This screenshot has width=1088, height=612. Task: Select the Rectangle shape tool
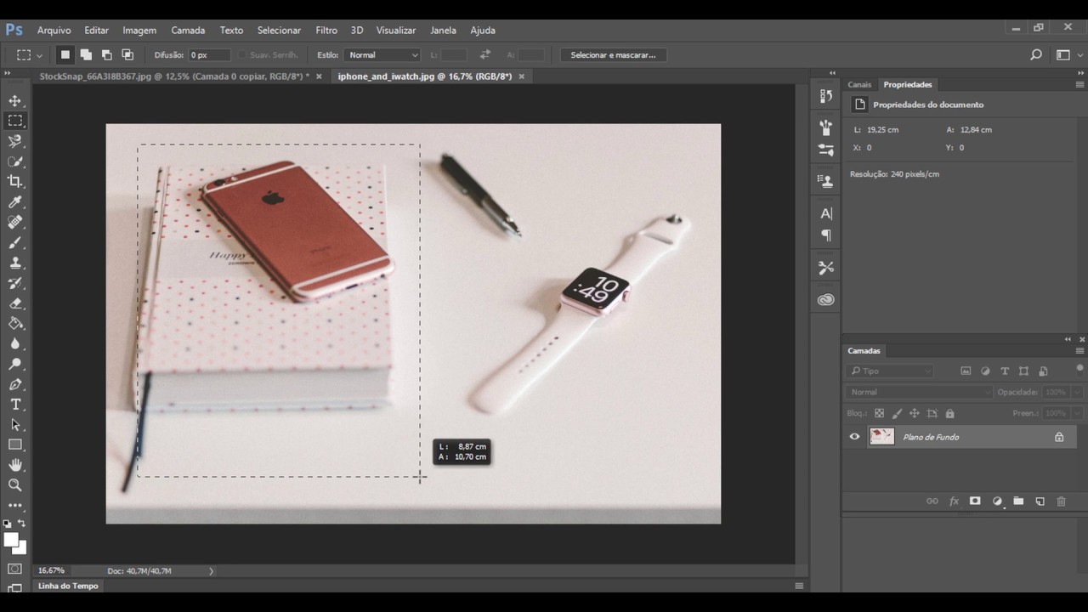click(x=15, y=445)
